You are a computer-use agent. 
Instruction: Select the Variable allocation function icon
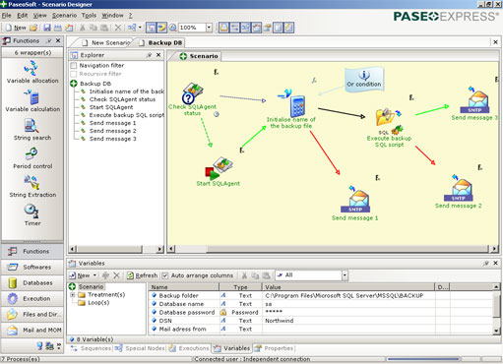click(x=31, y=69)
